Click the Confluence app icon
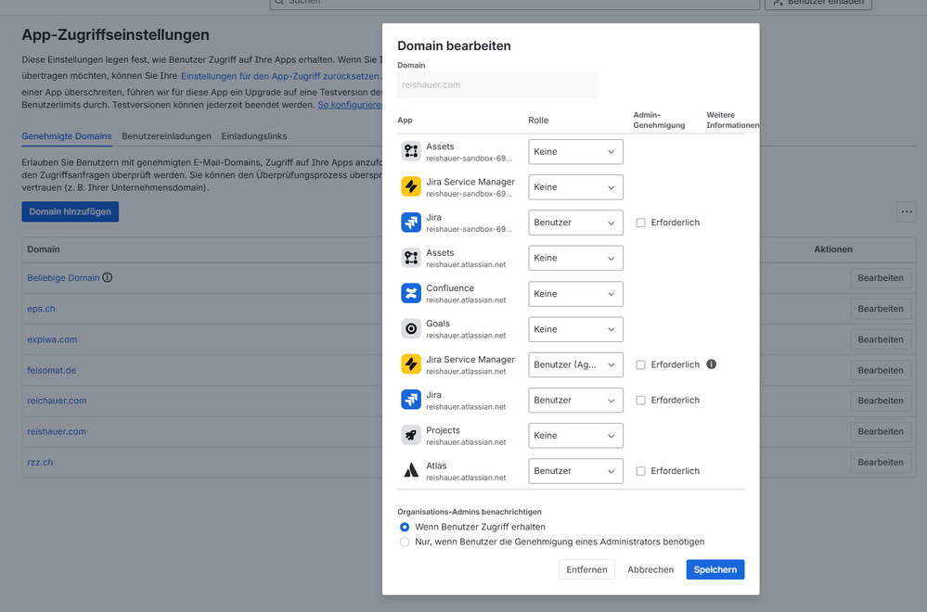The image size is (927, 612). tap(411, 293)
